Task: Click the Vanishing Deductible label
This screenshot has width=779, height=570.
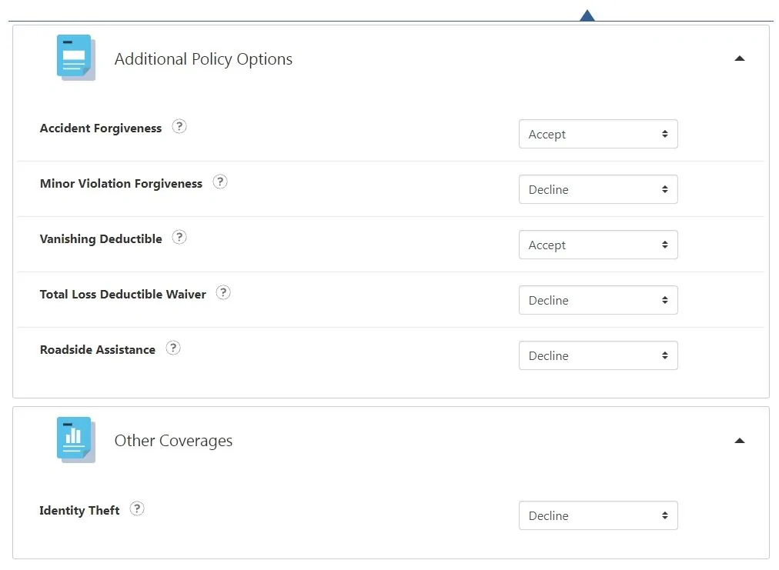Action: click(x=101, y=238)
